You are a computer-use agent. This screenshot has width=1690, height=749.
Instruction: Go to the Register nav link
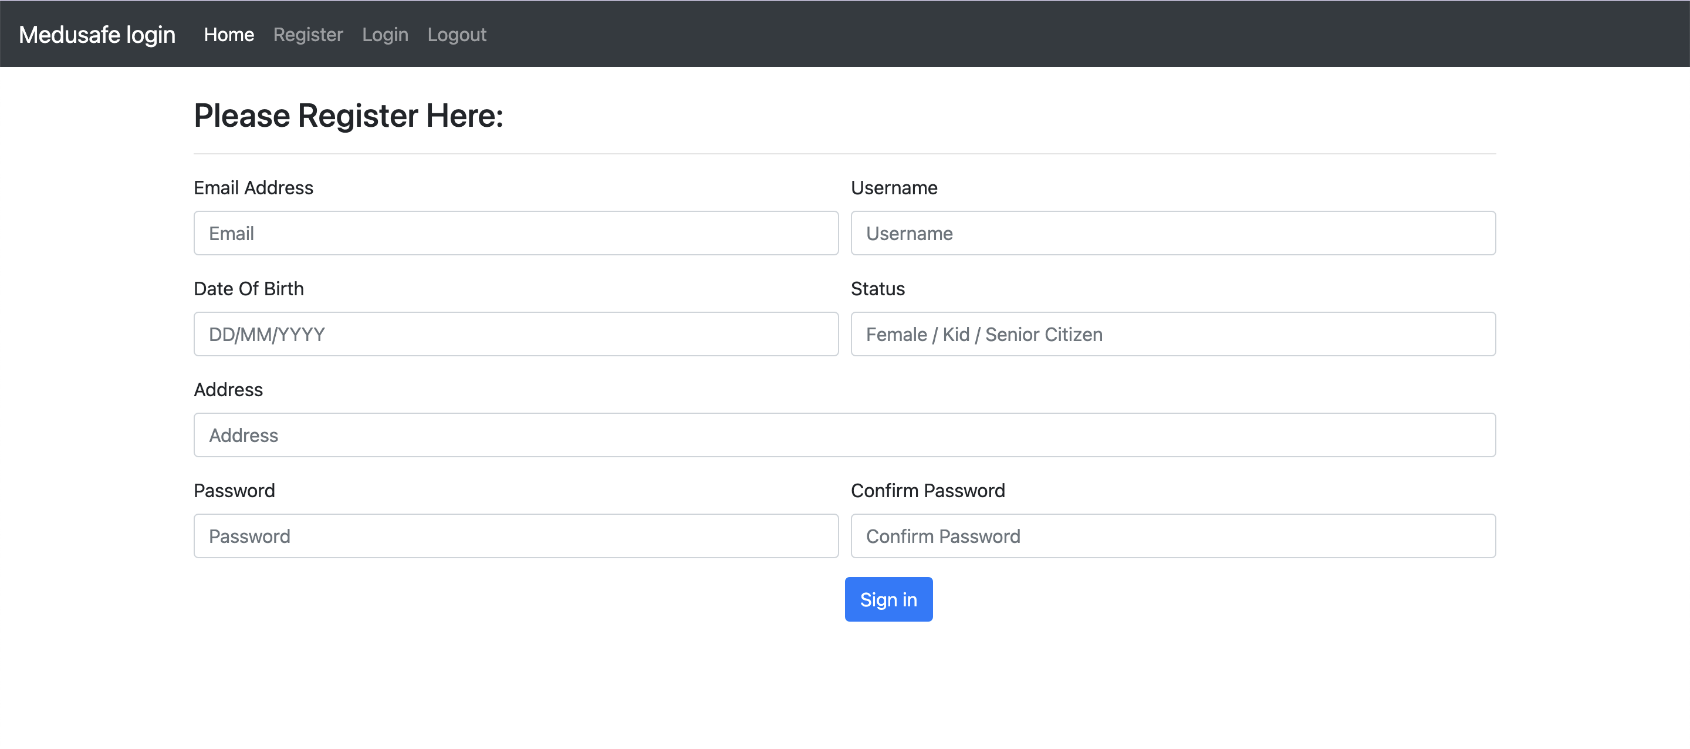pyautogui.click(x=307, y=34)
